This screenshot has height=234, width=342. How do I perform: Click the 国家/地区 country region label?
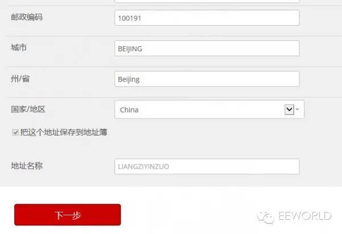click(28, 109)
